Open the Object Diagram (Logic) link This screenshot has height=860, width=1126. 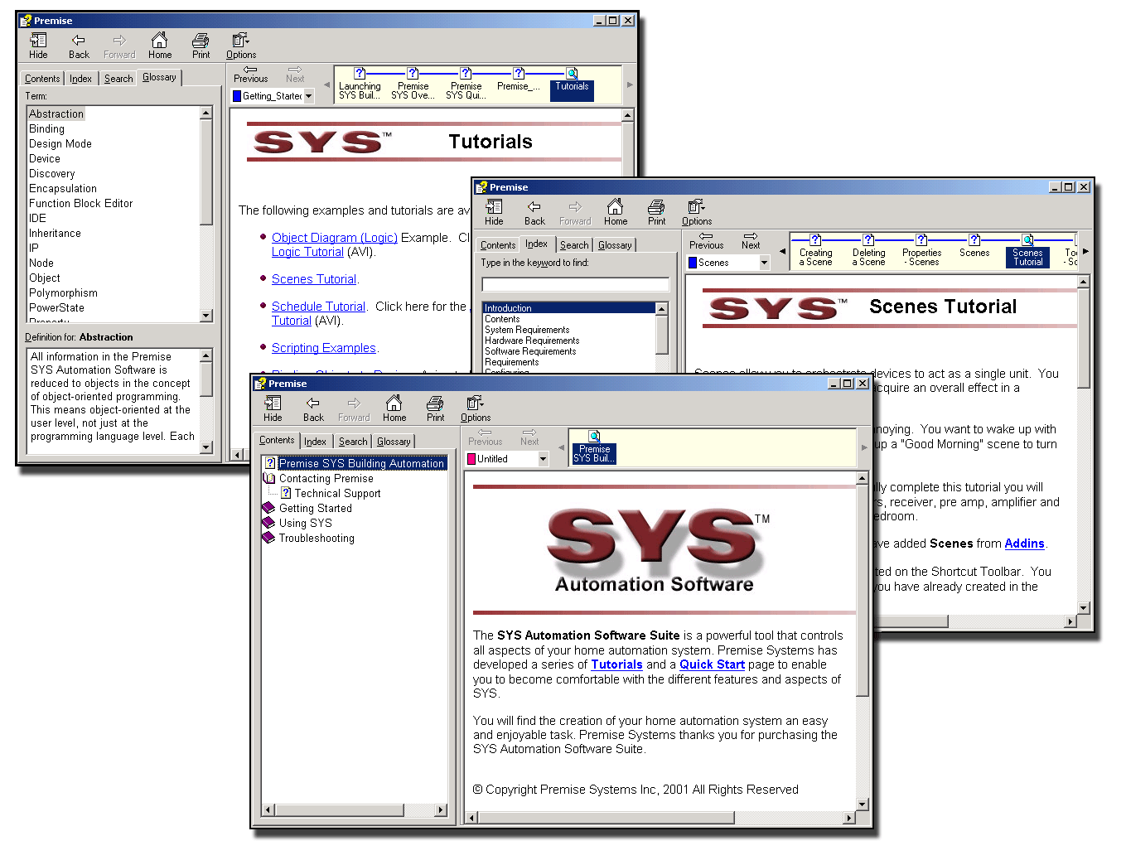click(x=335, y=238)
